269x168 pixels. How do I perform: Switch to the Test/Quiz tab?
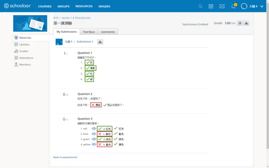pyautogui.click(x=89, y=32)
